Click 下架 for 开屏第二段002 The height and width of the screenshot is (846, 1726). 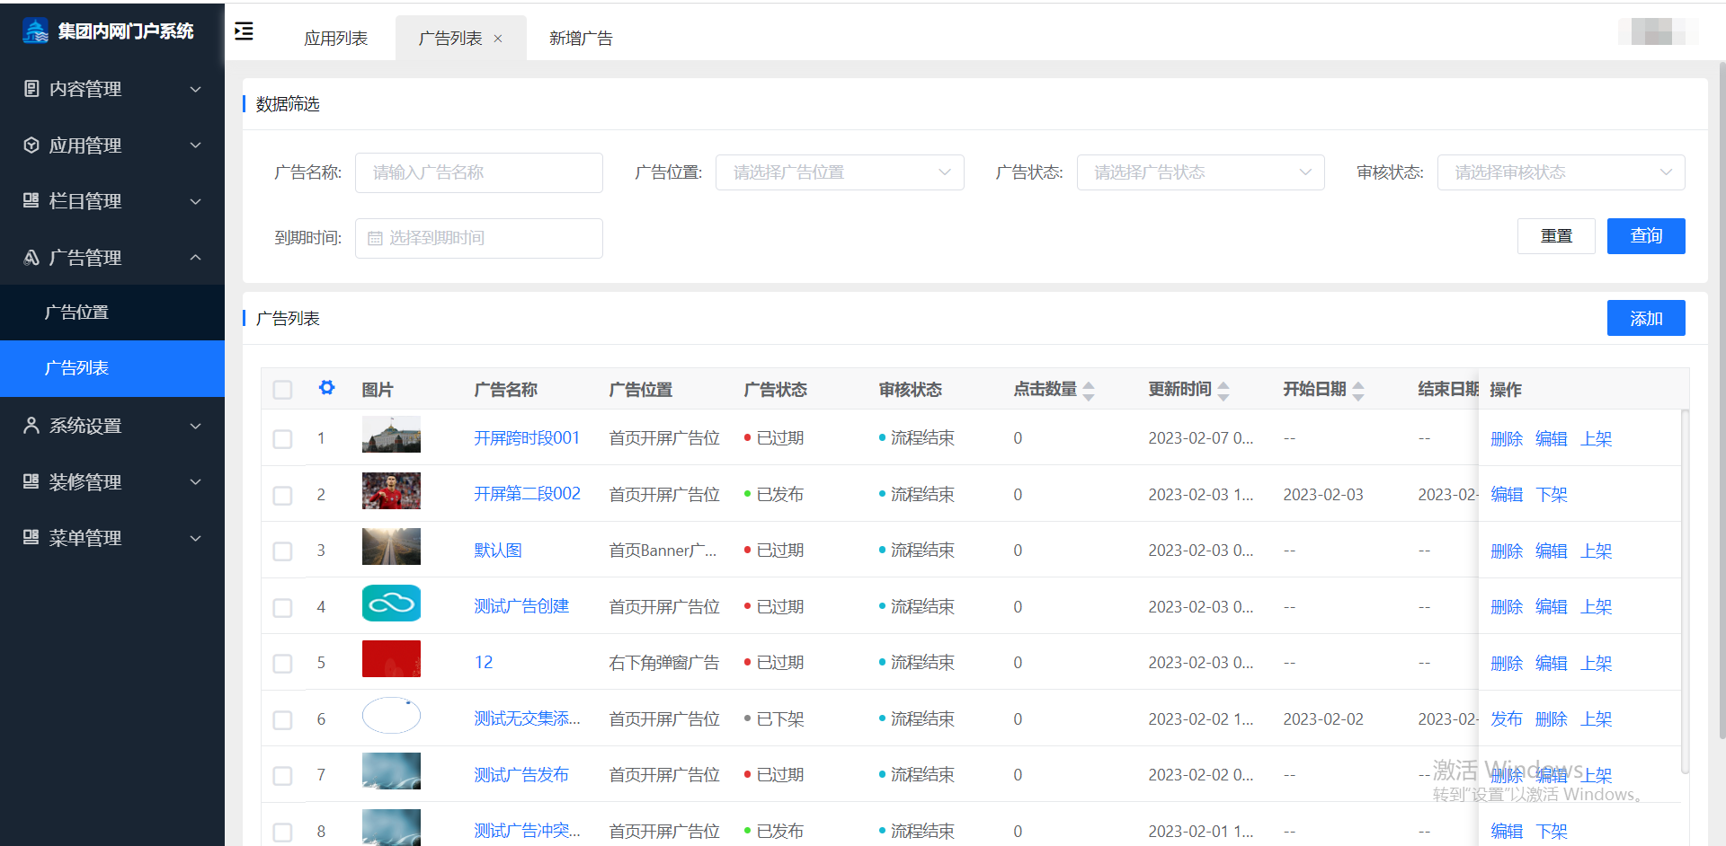click(x=1552, y=495)
